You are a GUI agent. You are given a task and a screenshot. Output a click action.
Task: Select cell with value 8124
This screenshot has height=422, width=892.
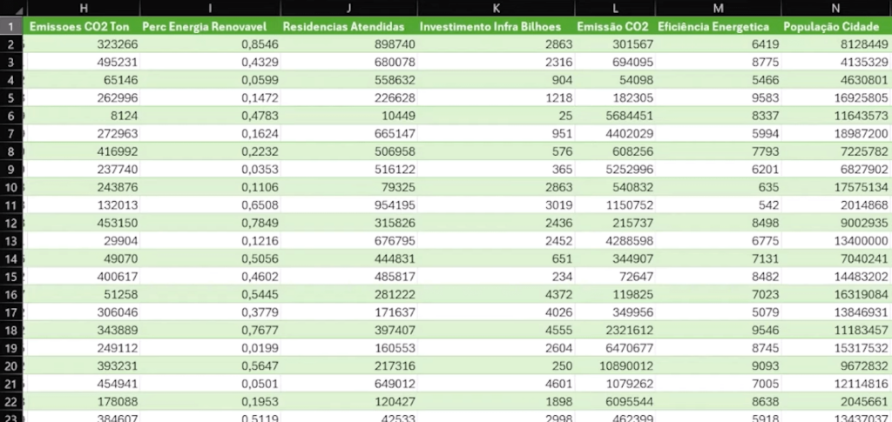point(83,116)
